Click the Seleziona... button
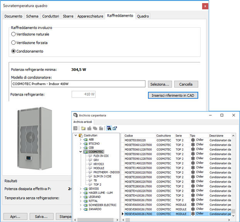 click(x=160, y=84)
